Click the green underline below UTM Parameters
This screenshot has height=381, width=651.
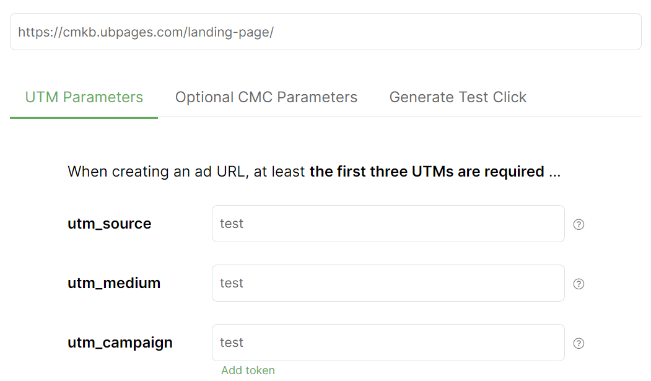[84, 117]
